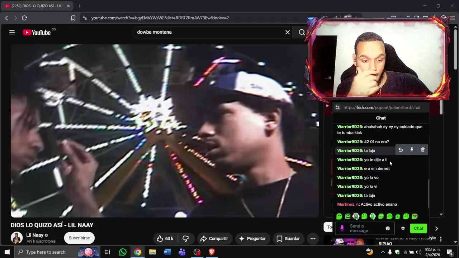Screen dimensions: 459x258
Task: Dislike the DIOS LO QUIZO ASÍ video
Action: click(185, 239)
